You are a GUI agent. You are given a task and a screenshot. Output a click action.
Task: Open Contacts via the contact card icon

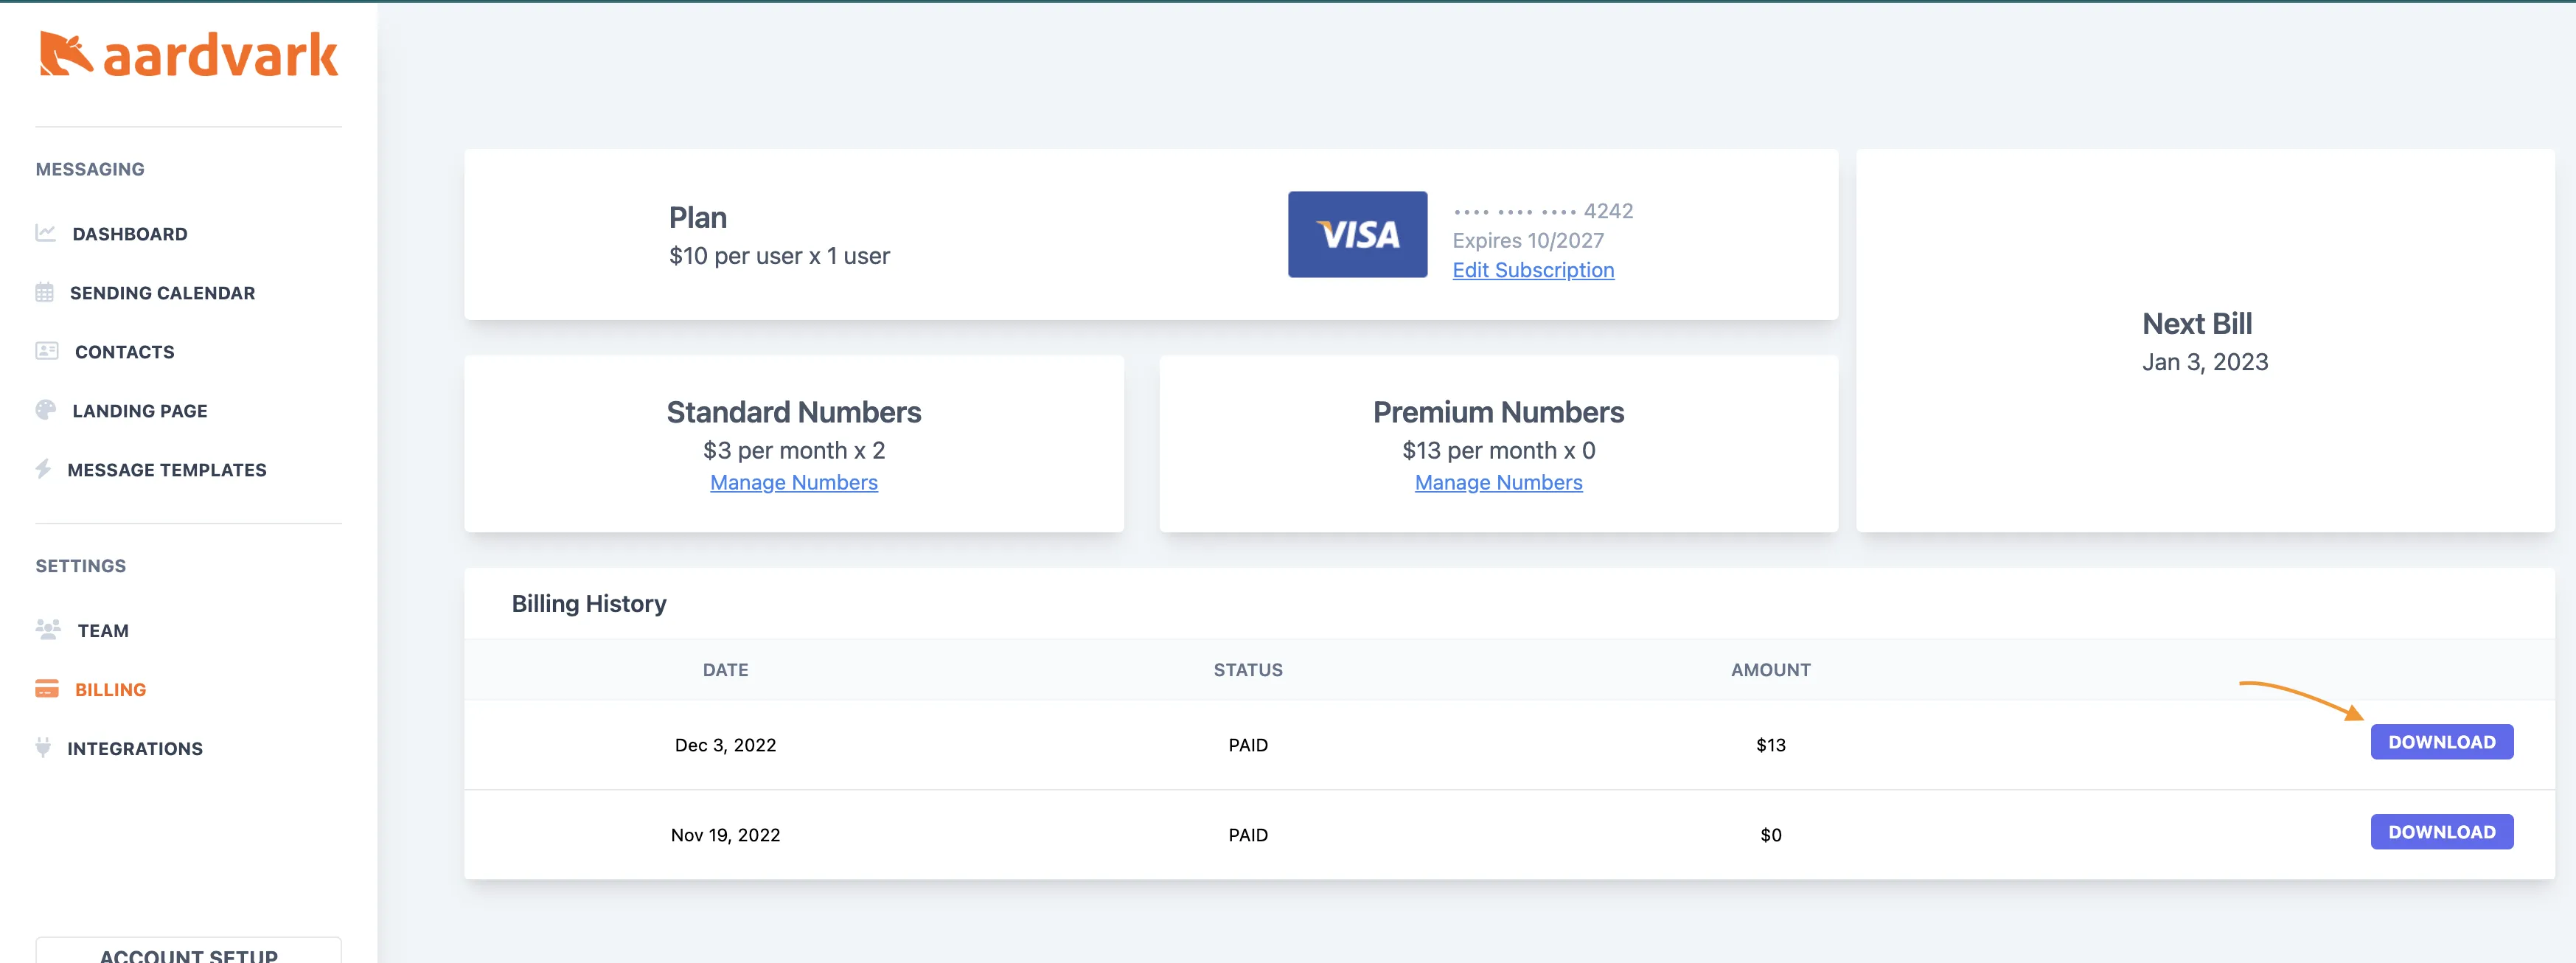click(x=46, y=351)
